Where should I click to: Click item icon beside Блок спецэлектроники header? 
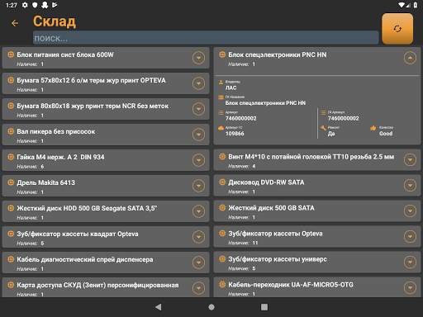222,54
